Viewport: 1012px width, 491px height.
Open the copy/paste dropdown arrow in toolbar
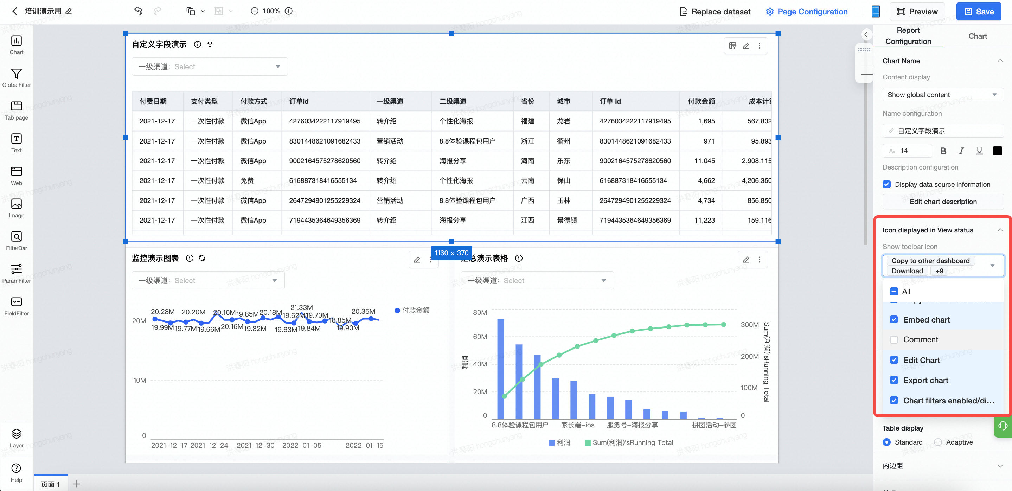pos(203,11)
